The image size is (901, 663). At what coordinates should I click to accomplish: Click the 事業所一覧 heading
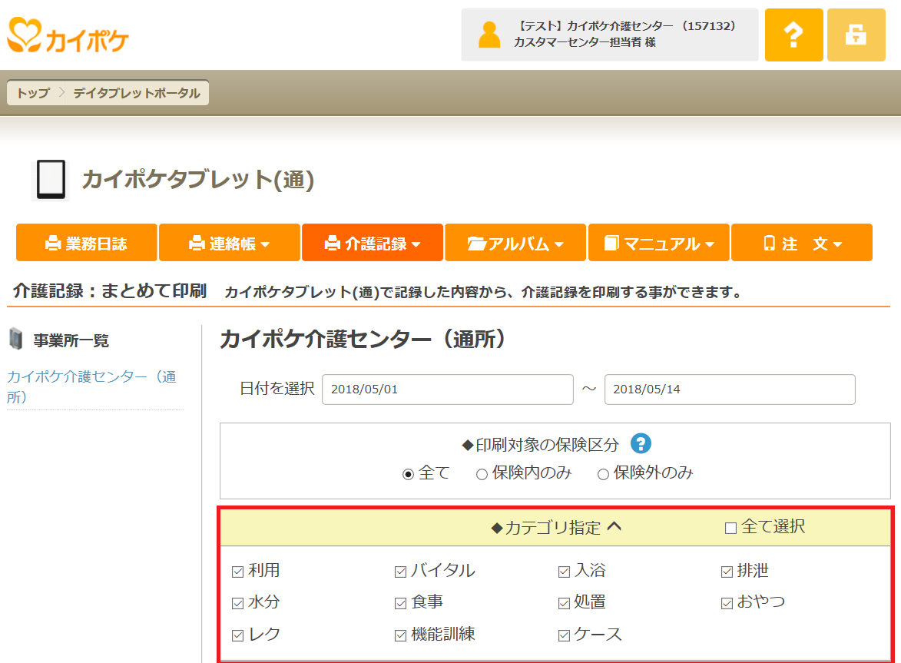coord(71,340)
